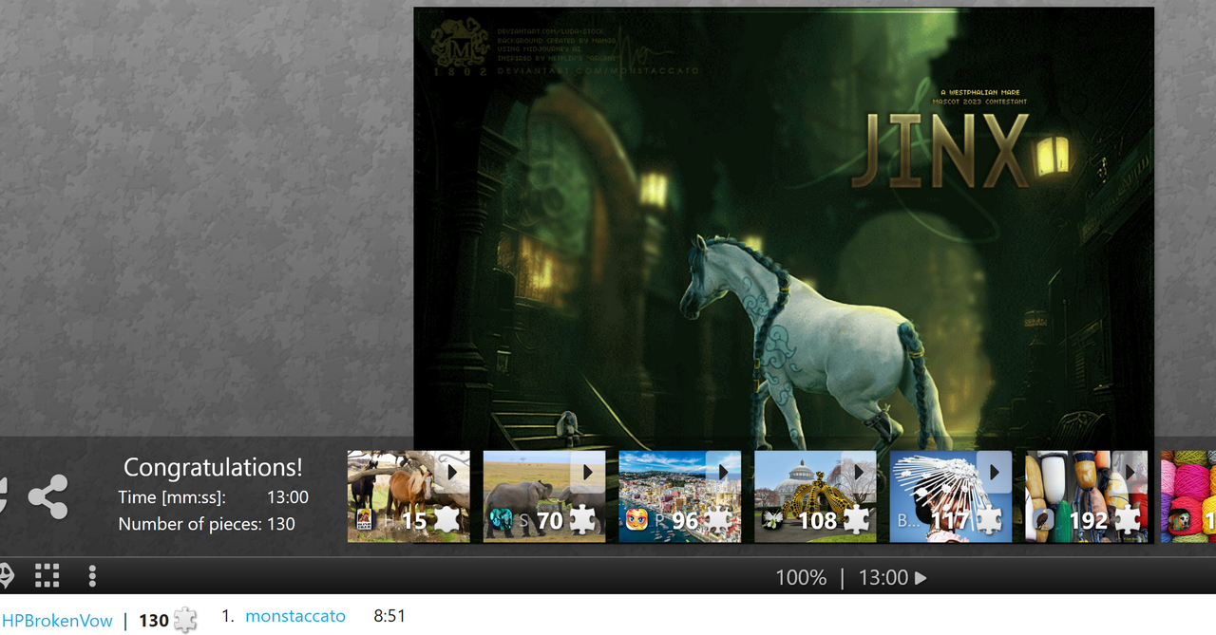Viewport: 1216px width, 635px height.
Task: Play the 96-piece coastal town puzzle arrow
Action: 723,472
